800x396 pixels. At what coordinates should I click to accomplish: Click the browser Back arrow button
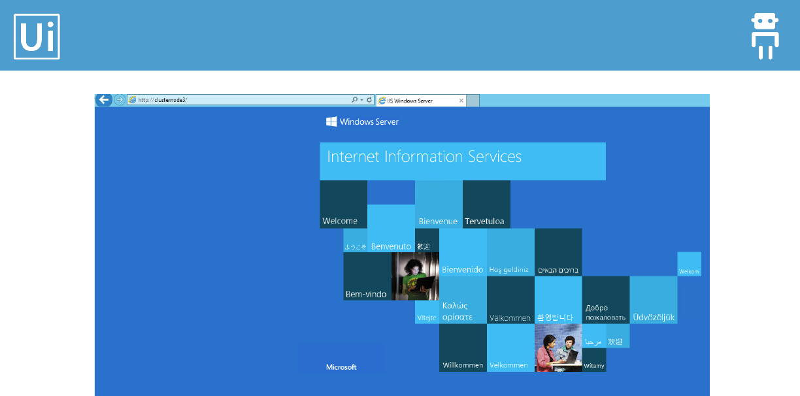pos(104,100)
